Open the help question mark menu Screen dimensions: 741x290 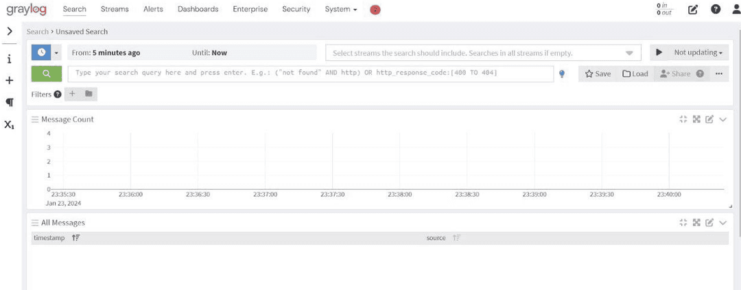coord(716,10)
